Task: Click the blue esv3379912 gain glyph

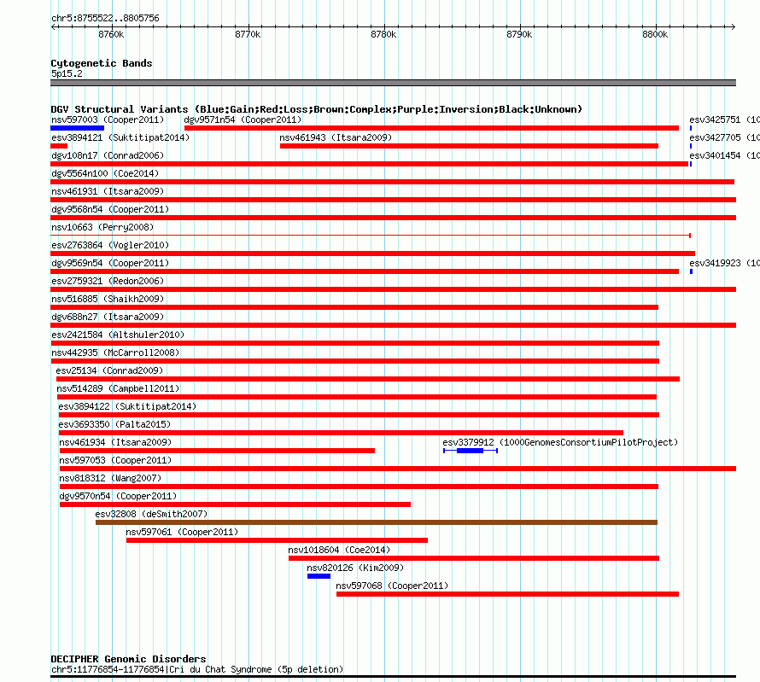Action: click(471, 451)
